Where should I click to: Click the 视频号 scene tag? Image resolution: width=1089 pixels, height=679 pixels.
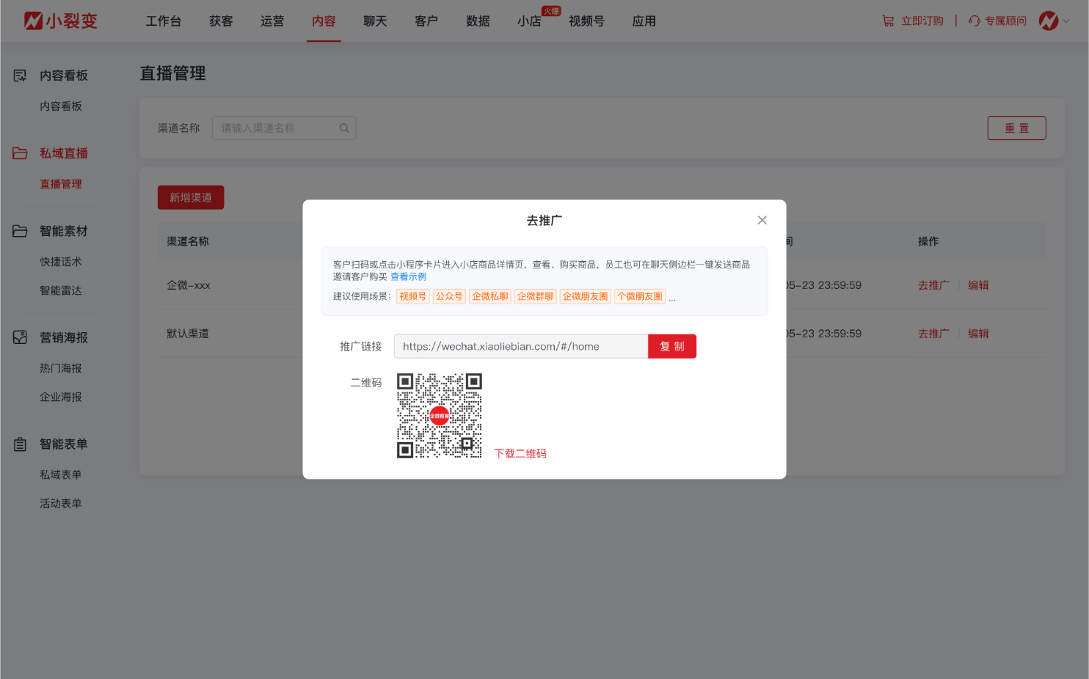[413, 296]
